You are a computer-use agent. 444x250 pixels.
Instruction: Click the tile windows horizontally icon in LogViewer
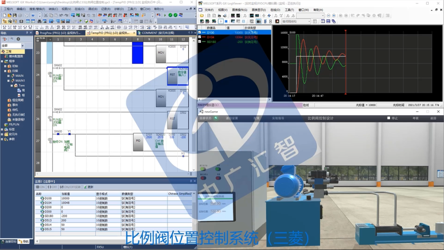(328, 21)
